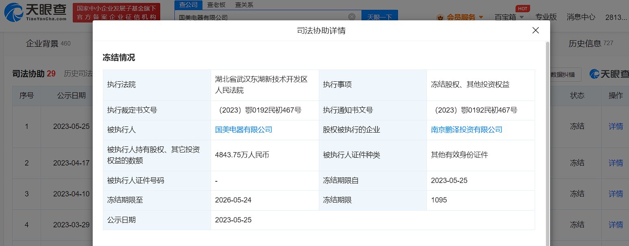Open the 南京鹏泽投资有限公司 company link
Viewport: 629px width, 246px height.
467,130
